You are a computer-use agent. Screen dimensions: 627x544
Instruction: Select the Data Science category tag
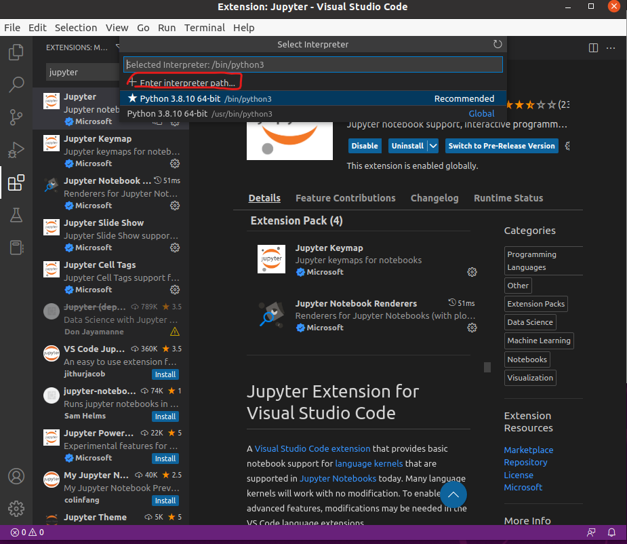(x=530, y=322)
